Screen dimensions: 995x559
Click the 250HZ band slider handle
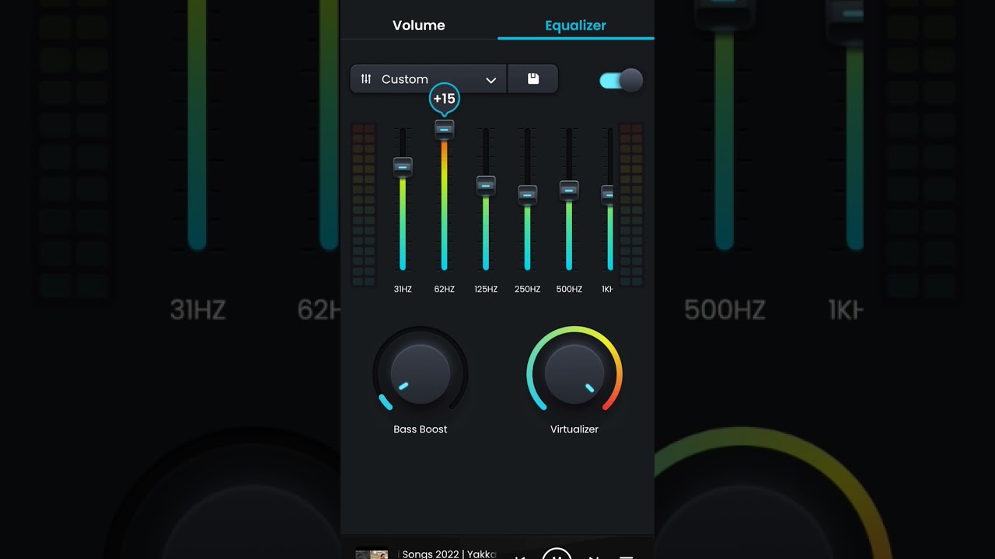pos(527,195)
